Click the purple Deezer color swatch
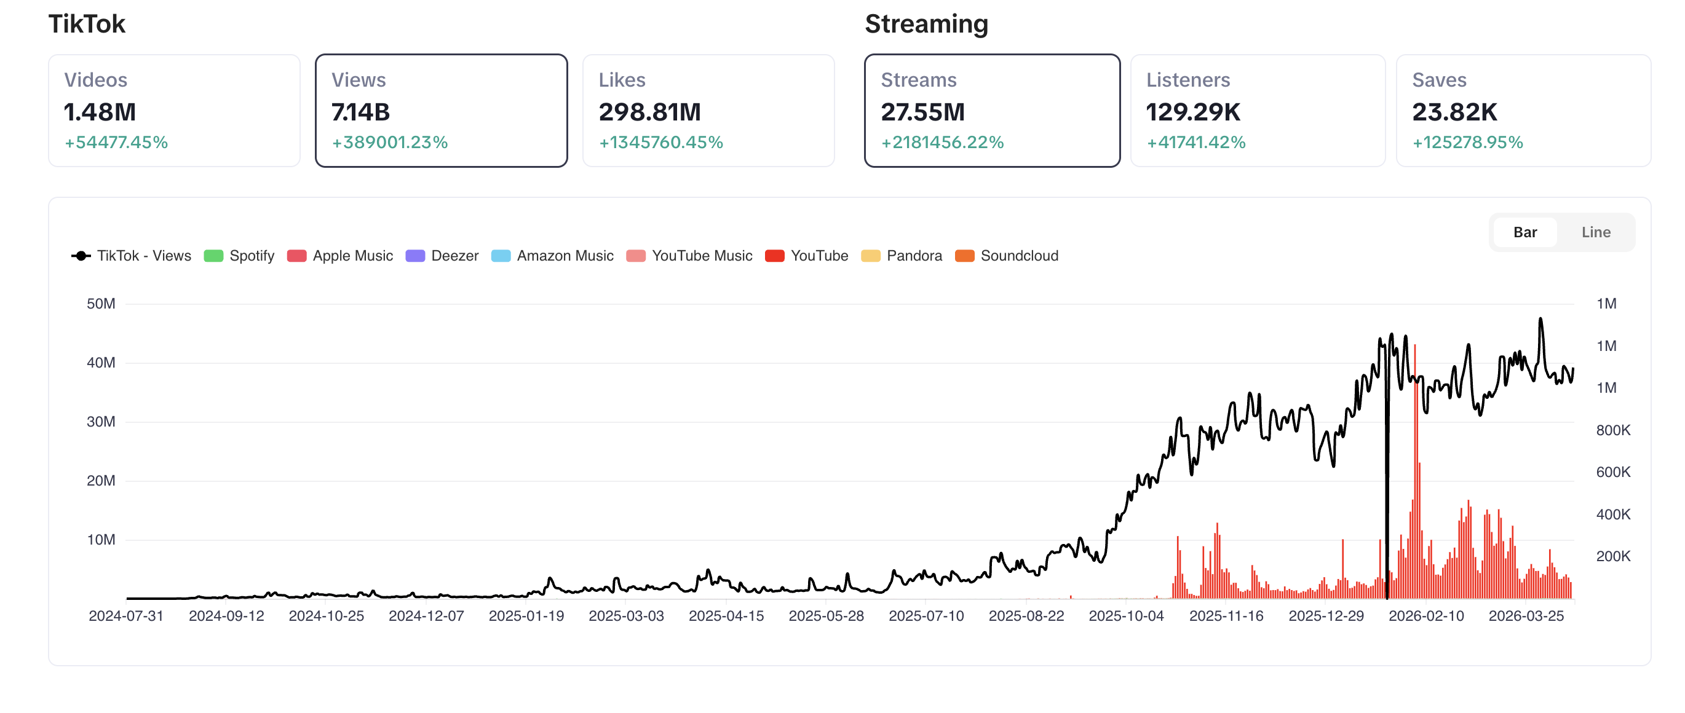 click(414, 256)
